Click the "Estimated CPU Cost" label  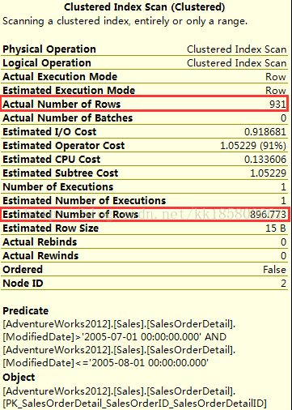click(52, 160)
